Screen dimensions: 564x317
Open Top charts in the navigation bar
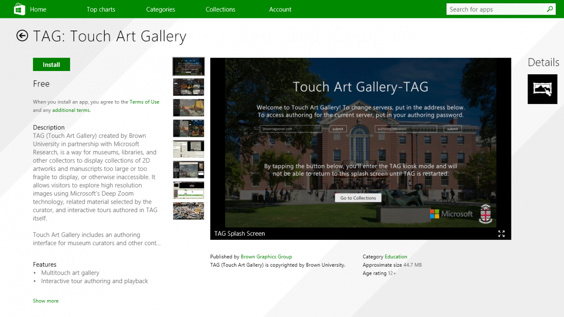(x=101, y=9)
